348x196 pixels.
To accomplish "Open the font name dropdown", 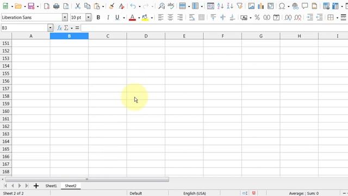I will 65,17.
